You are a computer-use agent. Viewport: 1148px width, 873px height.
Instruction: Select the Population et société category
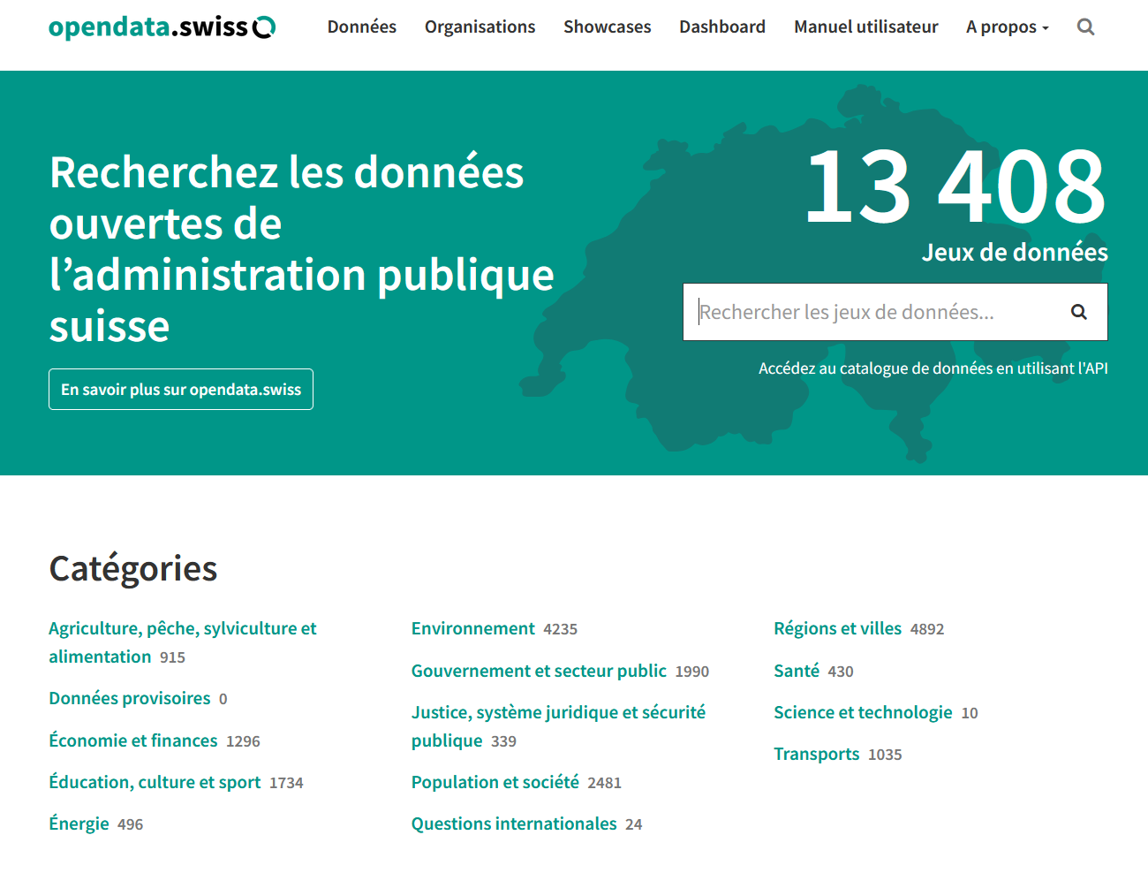[495, 782]
